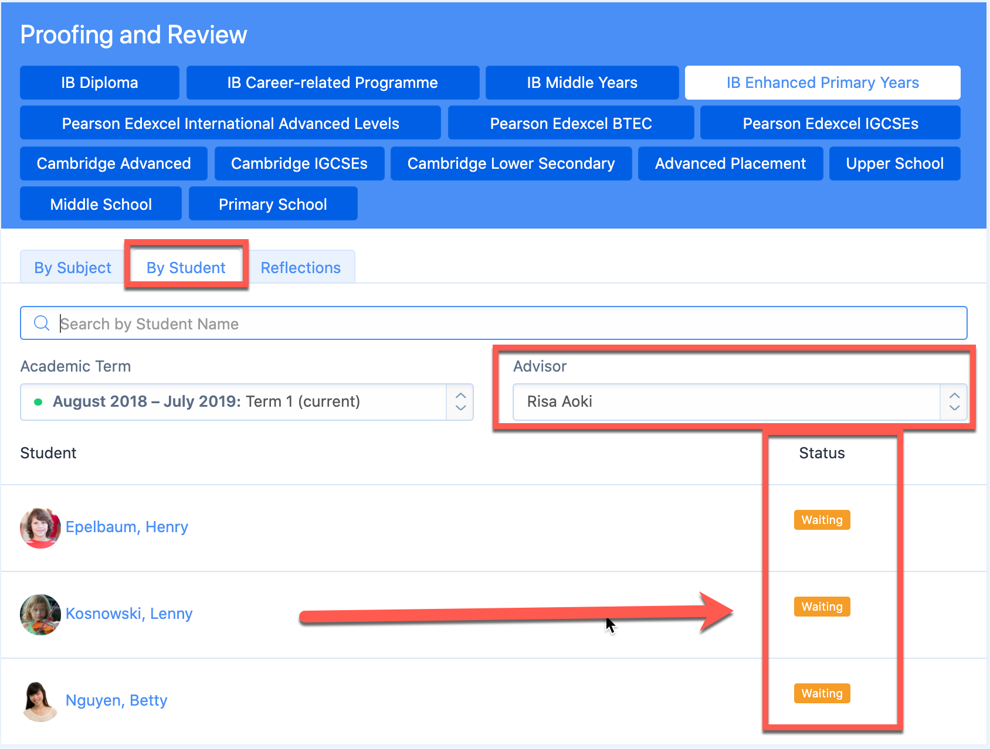Select the IB Diploma programme
This screenshot has height=749, width=990.
point(100,83)
